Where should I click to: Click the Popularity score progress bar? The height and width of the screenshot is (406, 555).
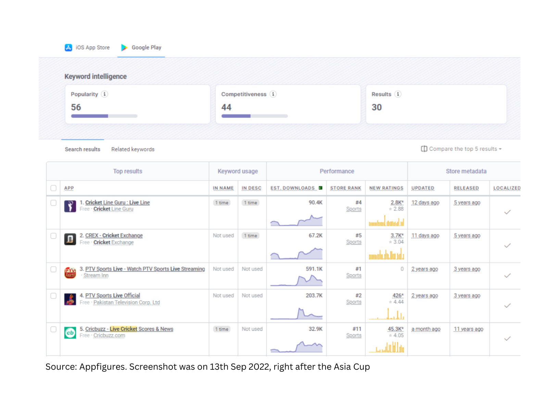[x=104, y=116]
